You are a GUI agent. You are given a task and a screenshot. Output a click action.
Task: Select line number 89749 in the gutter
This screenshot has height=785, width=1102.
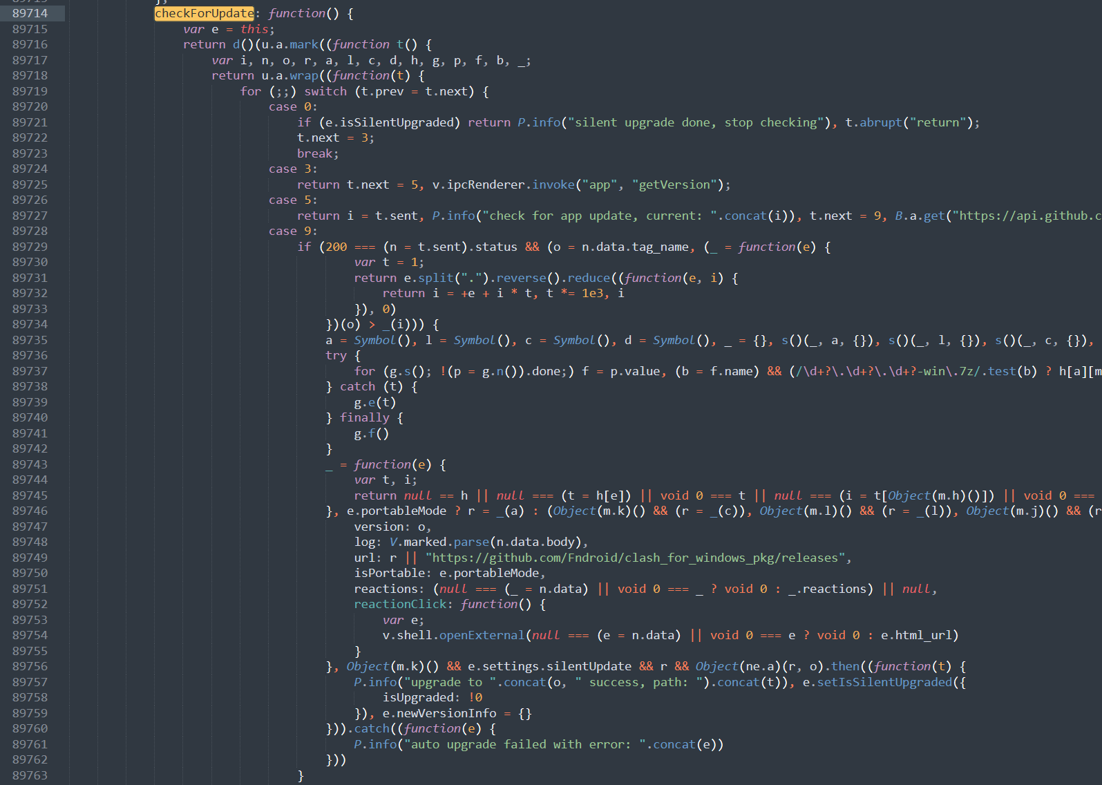coord(30,558)
